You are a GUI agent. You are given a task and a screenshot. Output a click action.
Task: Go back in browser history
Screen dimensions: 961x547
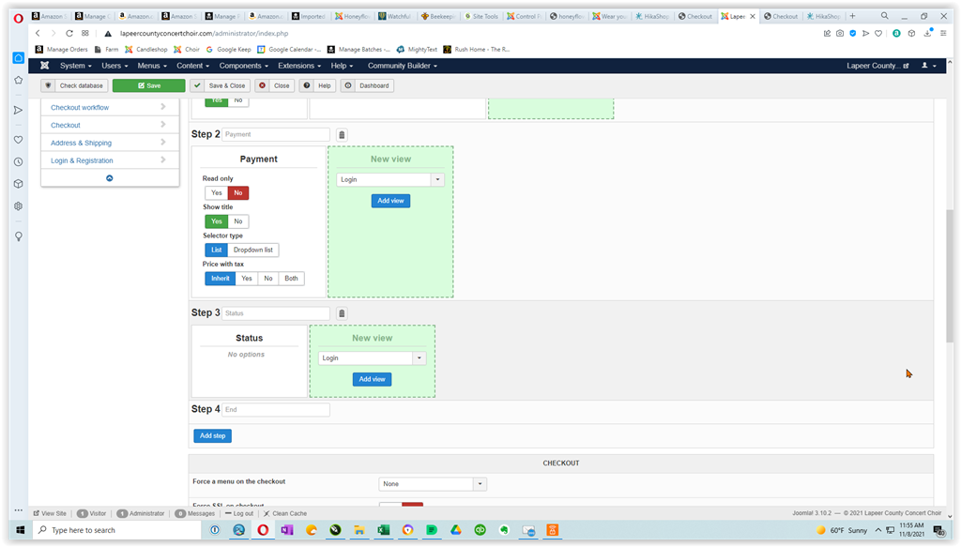38,33
